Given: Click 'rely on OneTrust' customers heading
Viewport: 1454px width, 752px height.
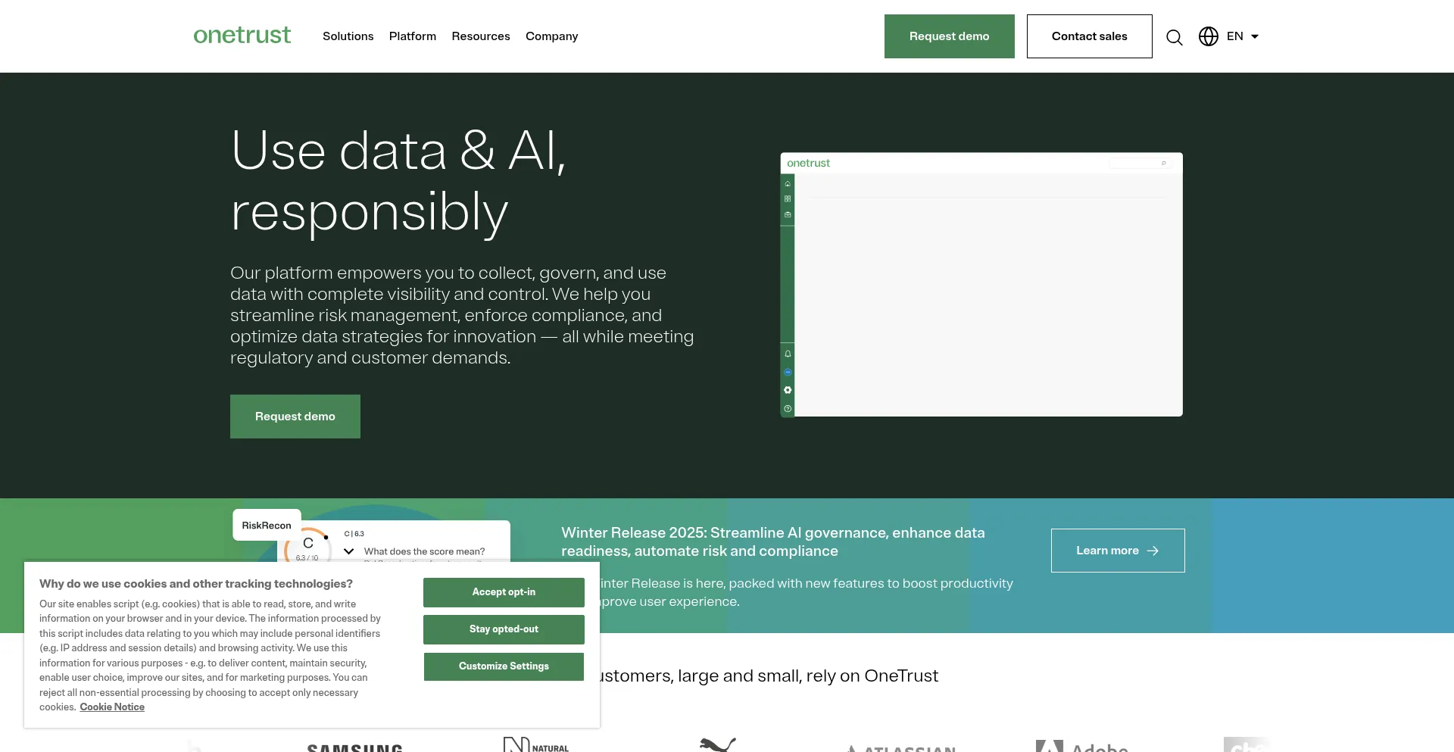Looking at the screenshot, I should point(769,676).
